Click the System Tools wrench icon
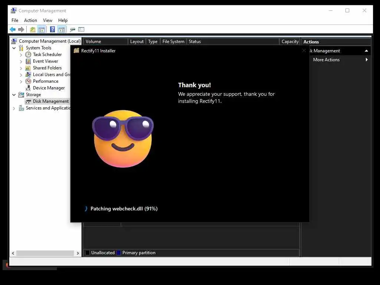The image size is (380, 285). 21,48
